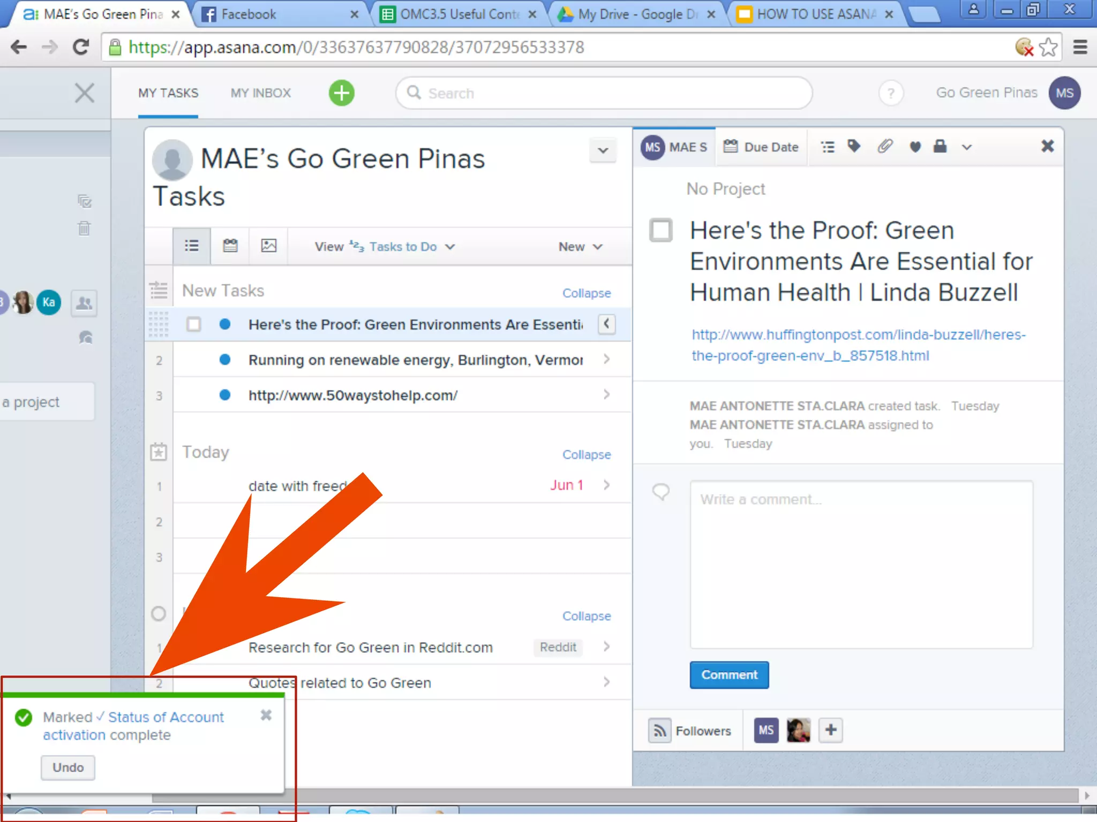Mark the task complete in detail pane

pos(661,230)
